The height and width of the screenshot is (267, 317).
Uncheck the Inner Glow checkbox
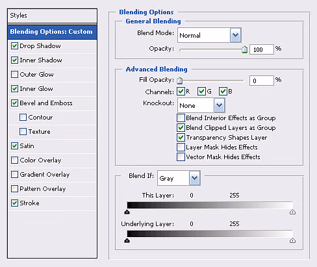(x=14, y=89)
